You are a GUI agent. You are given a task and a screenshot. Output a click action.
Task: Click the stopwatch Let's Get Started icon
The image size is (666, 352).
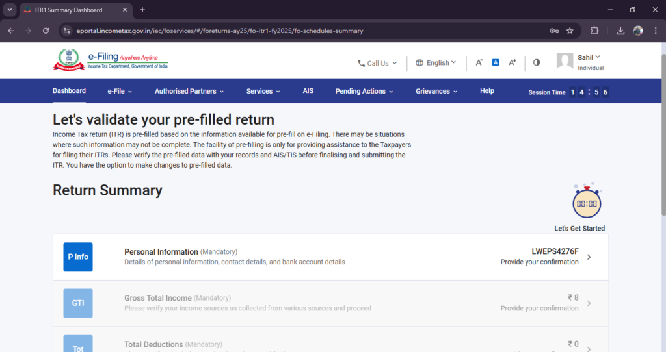click(x=587, y=201)
